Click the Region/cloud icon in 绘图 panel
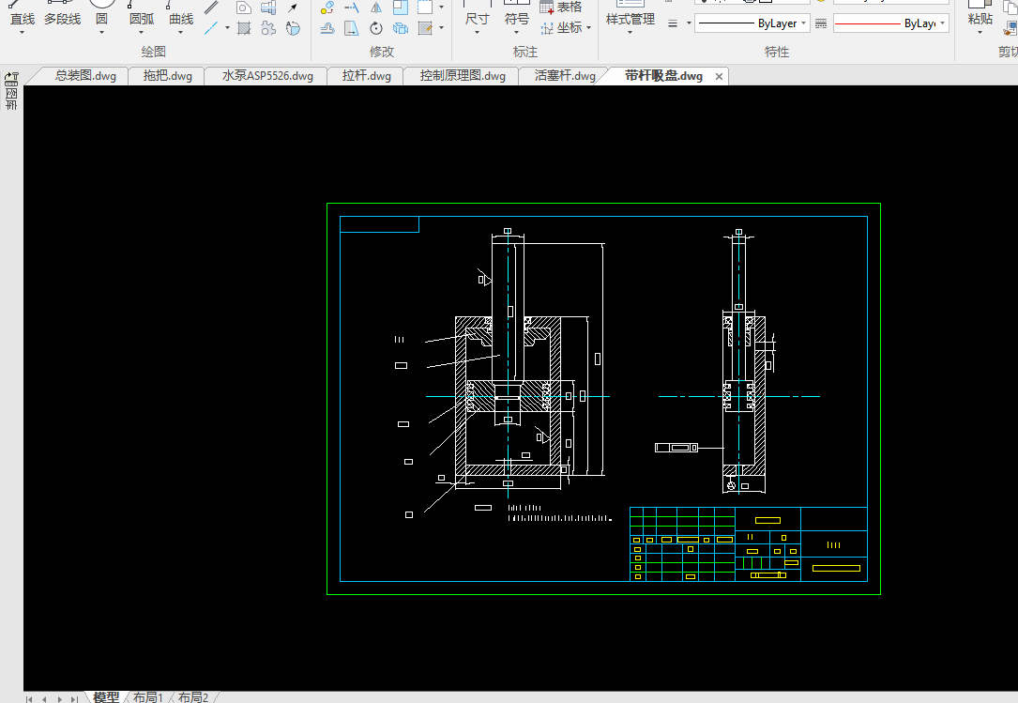 pos(268,28)
